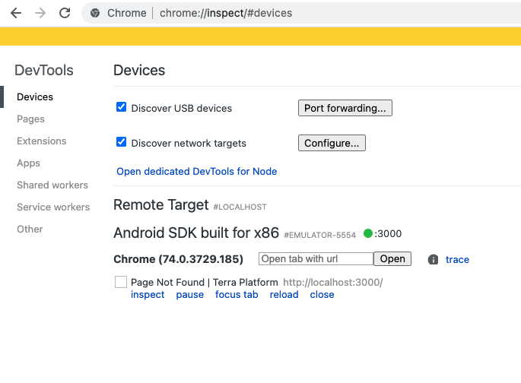Open the Port forwarding settings
The image size is (521, 383).
[x=345, y=108]
